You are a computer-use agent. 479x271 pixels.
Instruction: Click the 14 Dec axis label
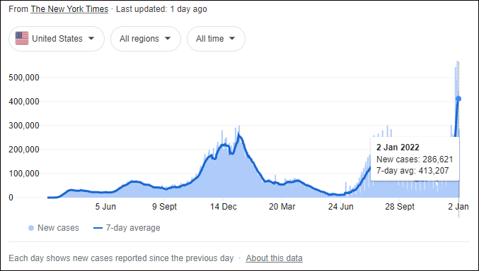coord(224,207)
